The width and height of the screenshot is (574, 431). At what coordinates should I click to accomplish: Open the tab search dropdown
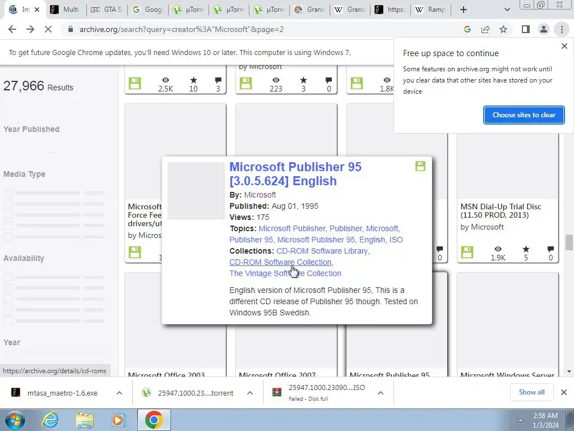point(507,10)
